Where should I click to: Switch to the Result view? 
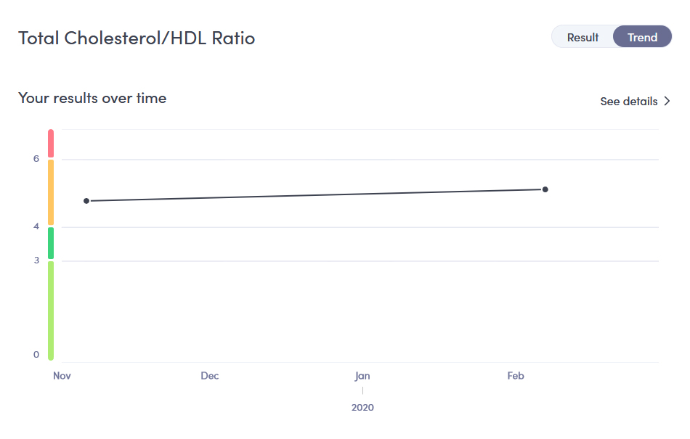tap(583, 37)
